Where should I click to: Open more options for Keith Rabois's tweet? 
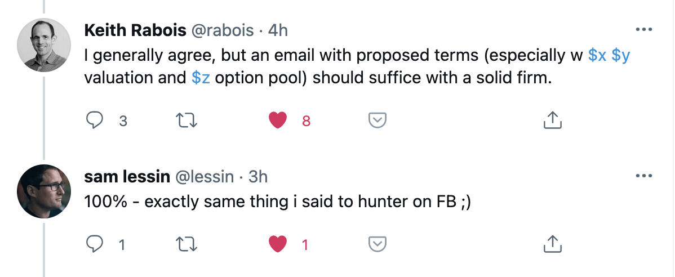tap(643, 30)
